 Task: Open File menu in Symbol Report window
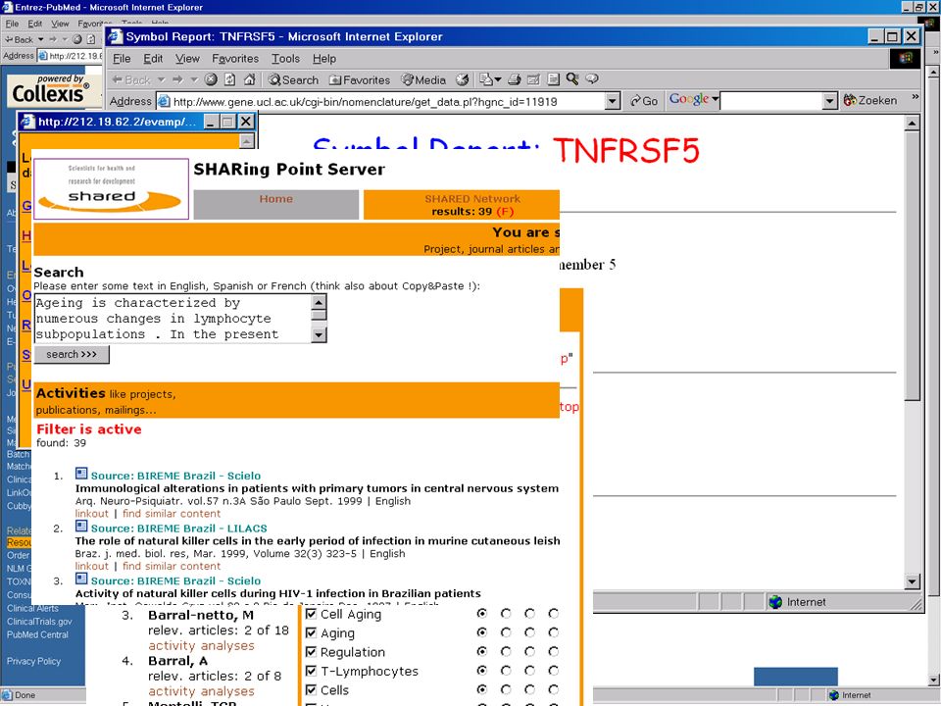122,59
